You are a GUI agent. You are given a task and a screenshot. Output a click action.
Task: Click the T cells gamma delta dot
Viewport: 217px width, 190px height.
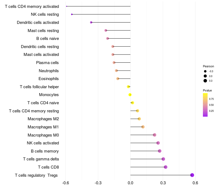[163, 159]
